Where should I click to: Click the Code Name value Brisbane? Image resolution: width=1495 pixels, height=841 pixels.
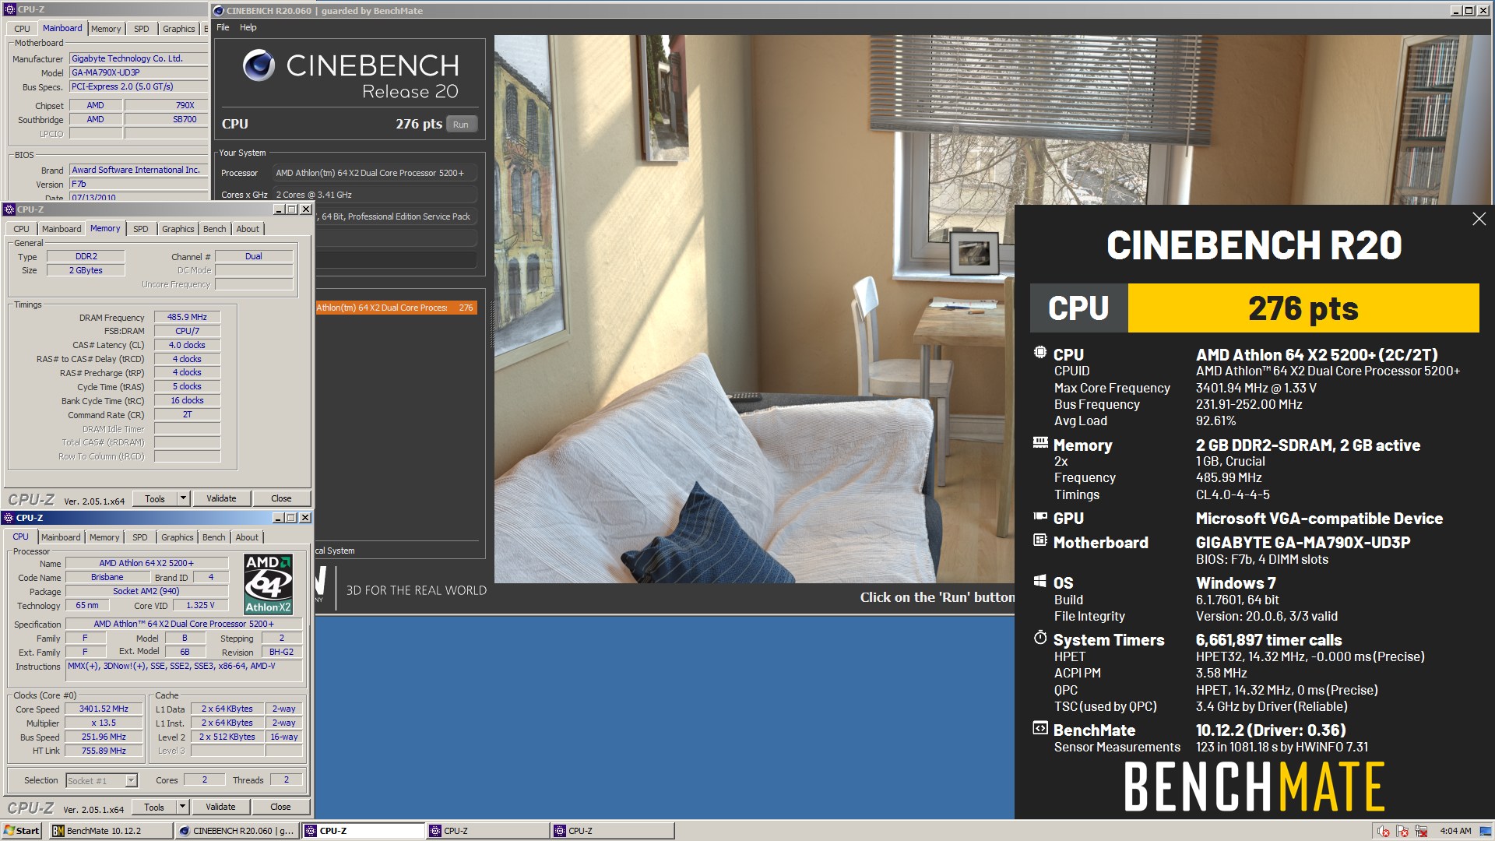pos(107,577)
